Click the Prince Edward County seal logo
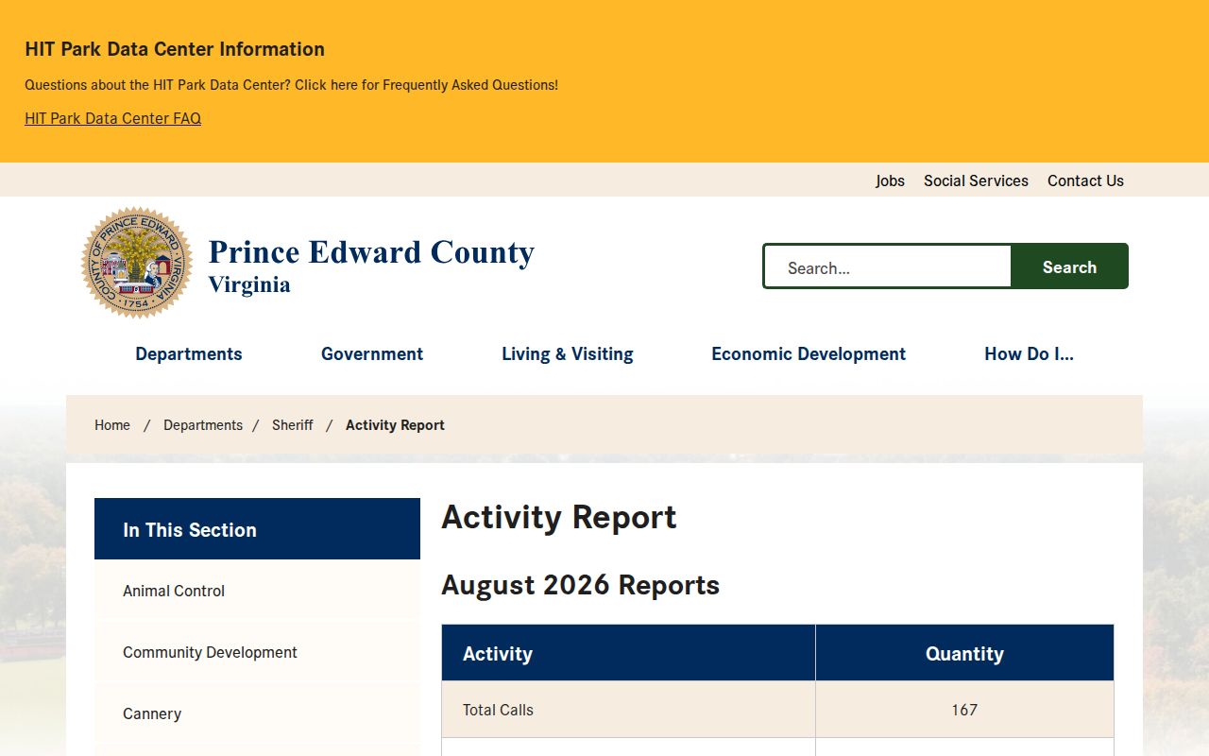Viewport: 1209px width, 756px height. 137,263
